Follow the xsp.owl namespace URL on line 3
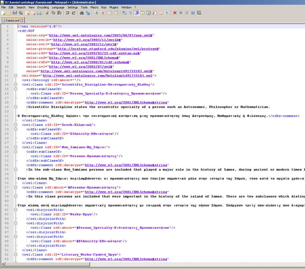This screenshot has height=269, width=305. 101,35
